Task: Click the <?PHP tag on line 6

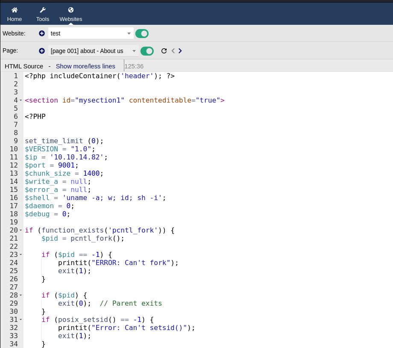Action: tap(35, 116)
